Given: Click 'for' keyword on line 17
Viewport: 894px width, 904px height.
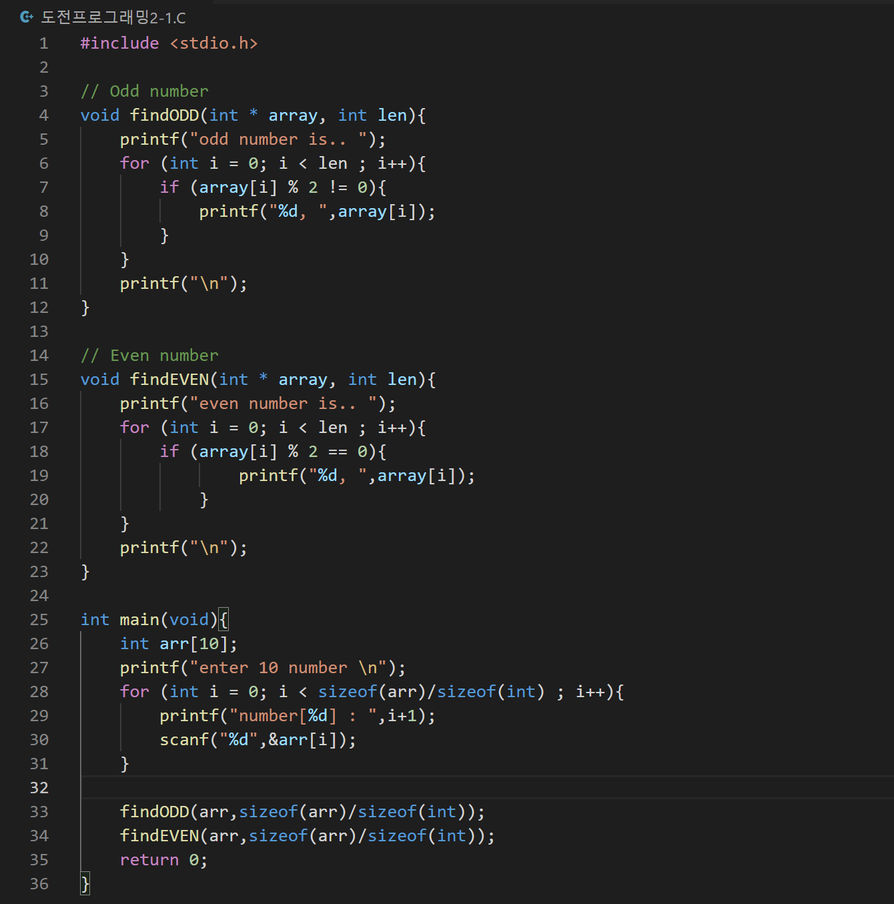Looking at the screenshot, I should pyautogui.click(x=135, y=428).
